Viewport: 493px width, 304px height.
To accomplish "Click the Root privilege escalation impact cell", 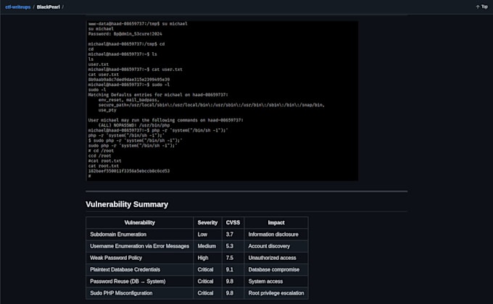I will click(276, 293).
